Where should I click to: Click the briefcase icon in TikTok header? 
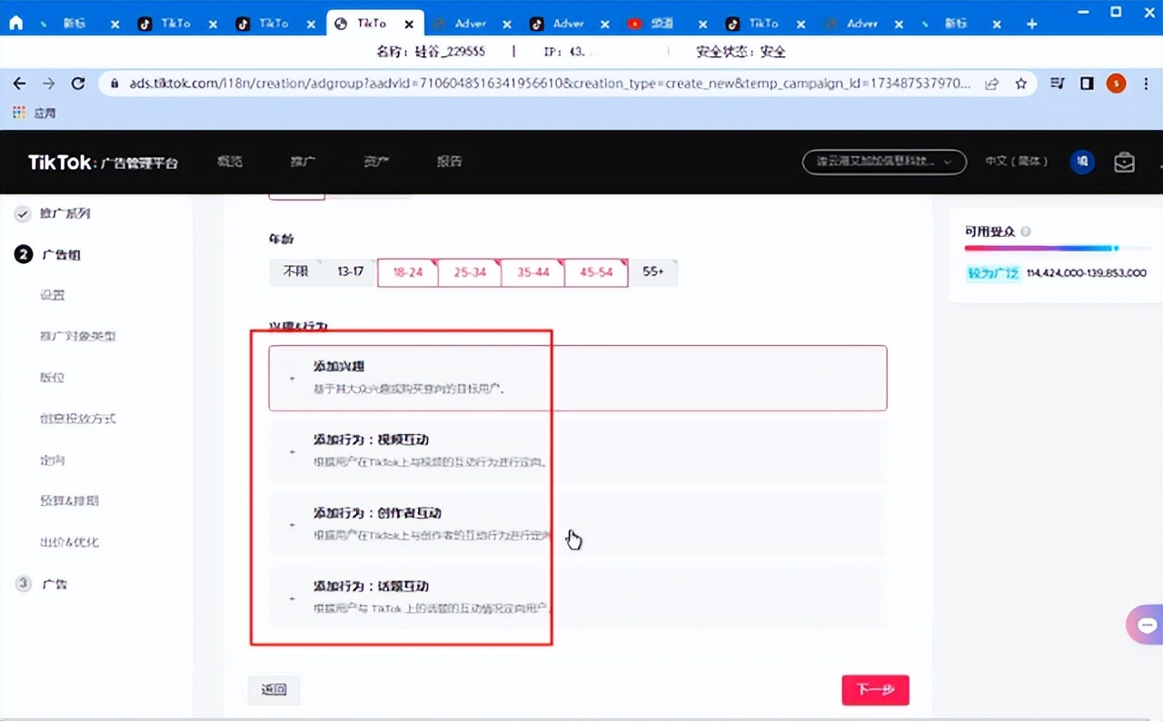pyautogui.click(x=1124, y=163)
